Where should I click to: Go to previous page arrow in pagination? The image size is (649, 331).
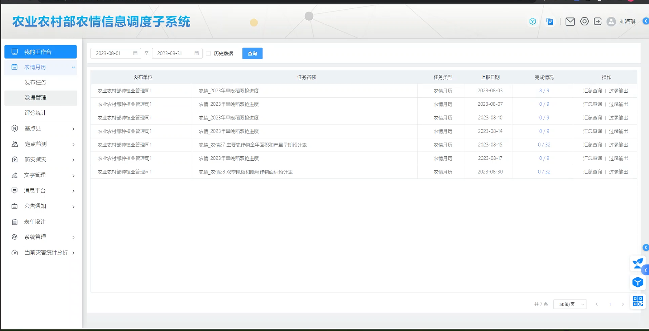(596, 304)
